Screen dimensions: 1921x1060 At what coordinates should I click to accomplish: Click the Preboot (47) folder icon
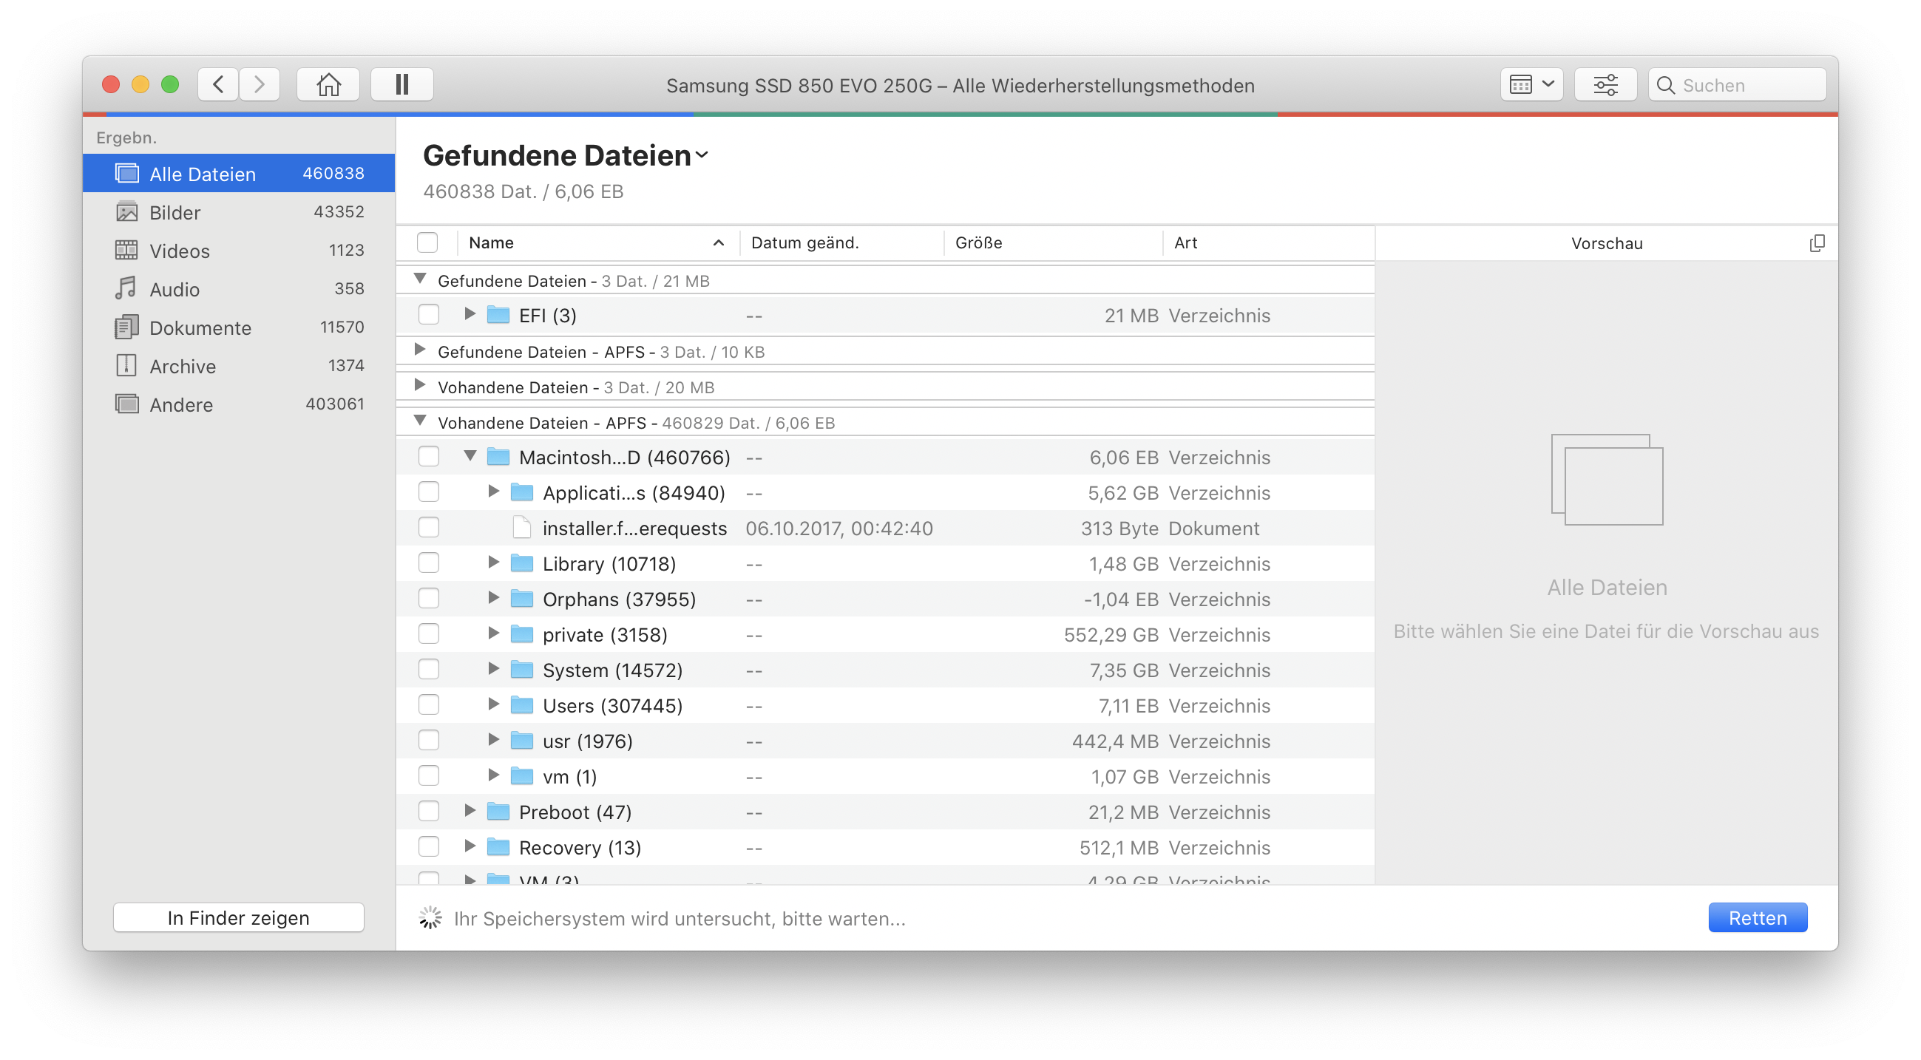coord(498,811)
